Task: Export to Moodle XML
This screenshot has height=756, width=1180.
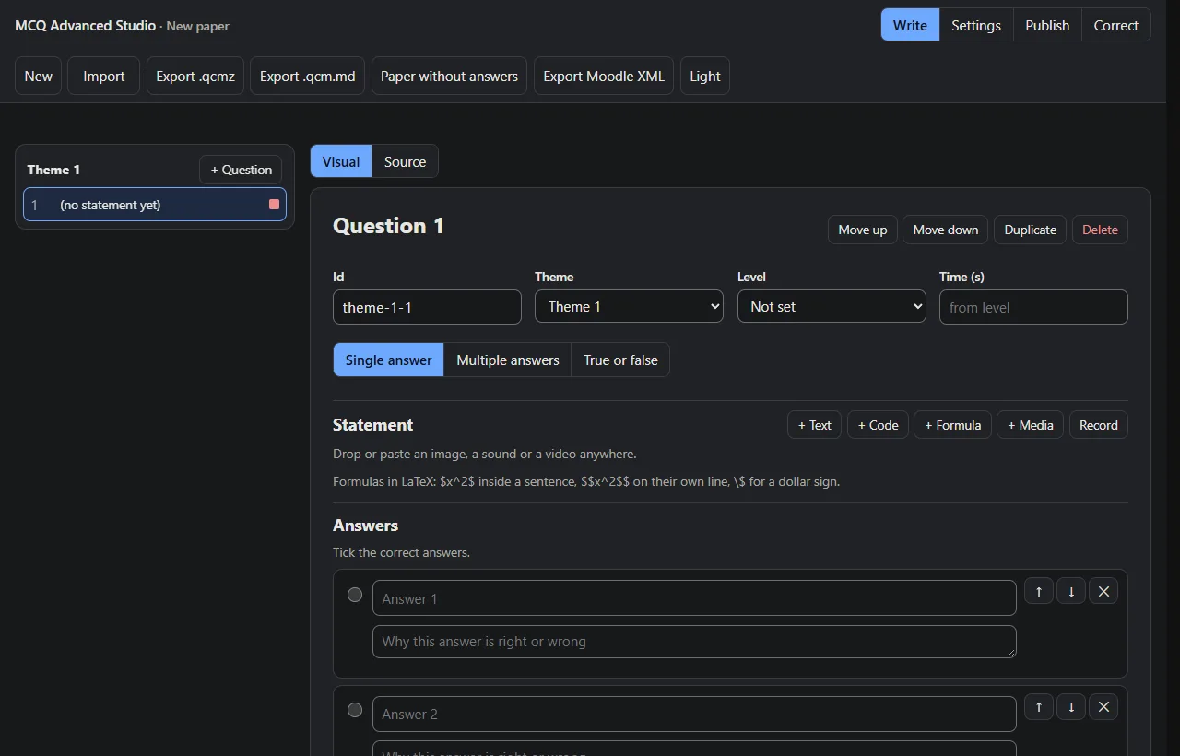Action: point(604,77)
